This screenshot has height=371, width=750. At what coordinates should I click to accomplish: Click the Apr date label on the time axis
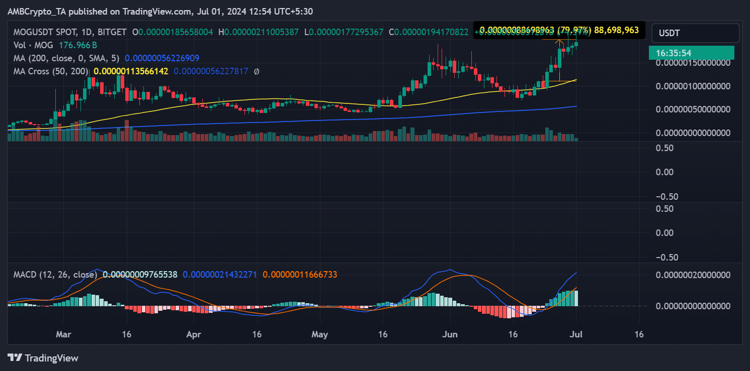pyautogui.click(x=193, y=333)
